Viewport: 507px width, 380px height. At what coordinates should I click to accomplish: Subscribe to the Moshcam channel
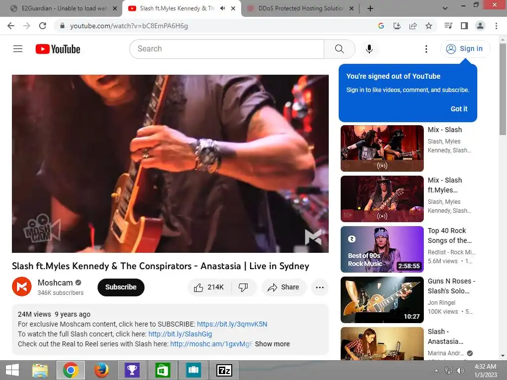[x=121, y=287]
